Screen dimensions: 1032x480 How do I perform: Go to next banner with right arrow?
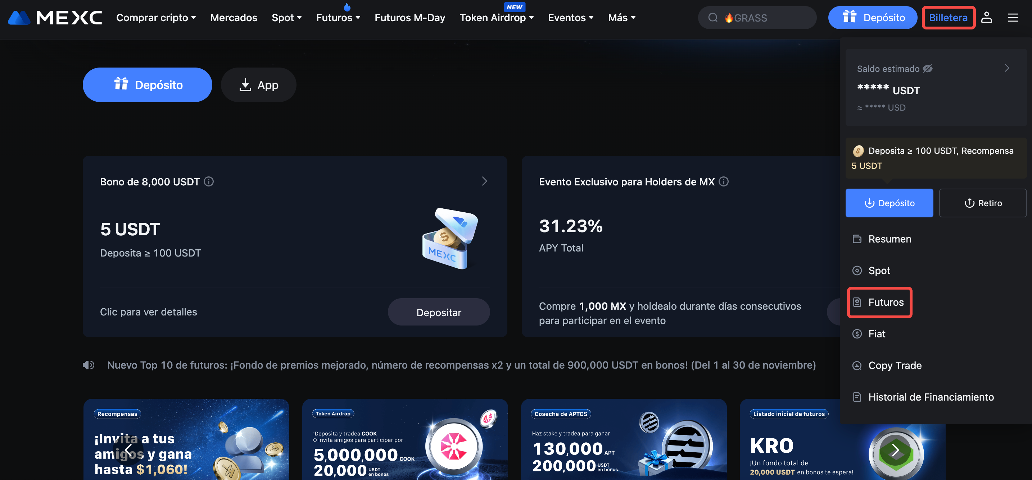[895, 451]
